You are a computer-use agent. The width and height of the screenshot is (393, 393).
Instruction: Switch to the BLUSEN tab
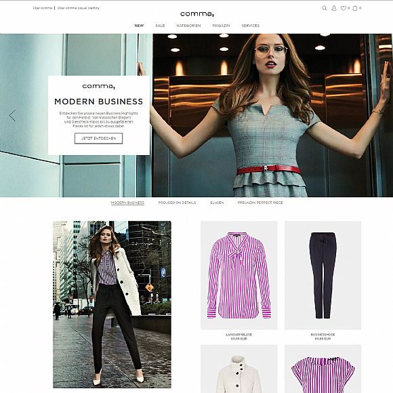coord(217,203)
